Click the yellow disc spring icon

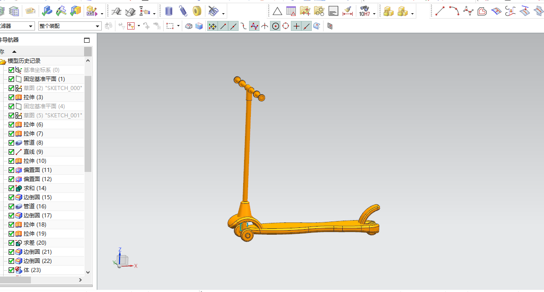197,11
